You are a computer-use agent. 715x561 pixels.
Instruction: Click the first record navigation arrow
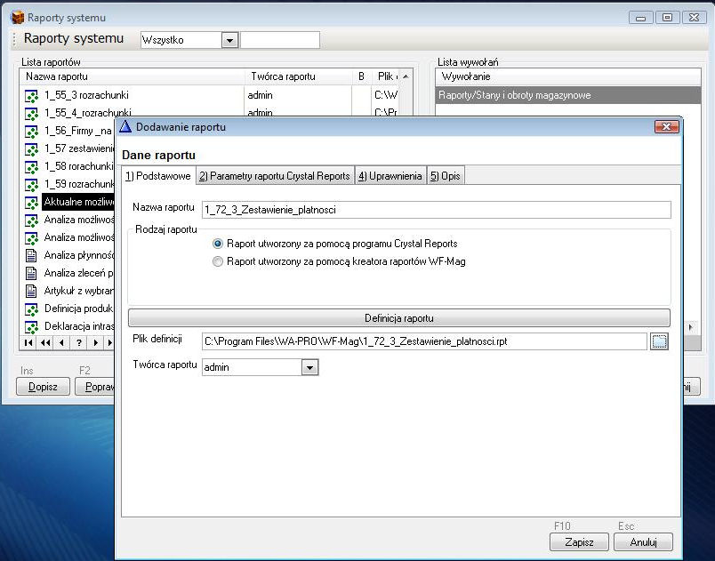[x=29, y=342]
